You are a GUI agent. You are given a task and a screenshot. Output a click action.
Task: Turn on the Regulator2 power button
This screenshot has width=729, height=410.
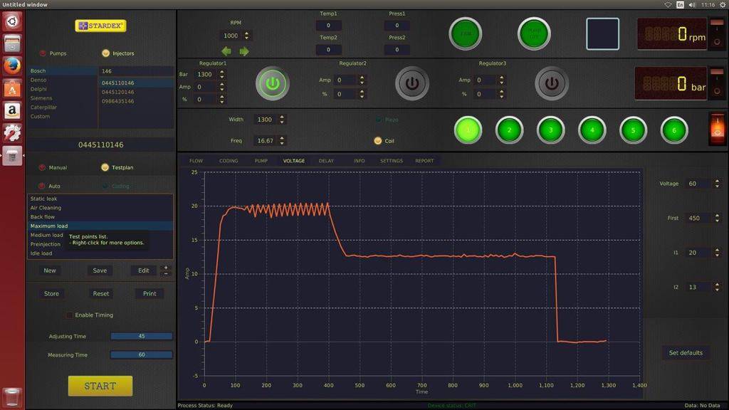tap(412, 84)
